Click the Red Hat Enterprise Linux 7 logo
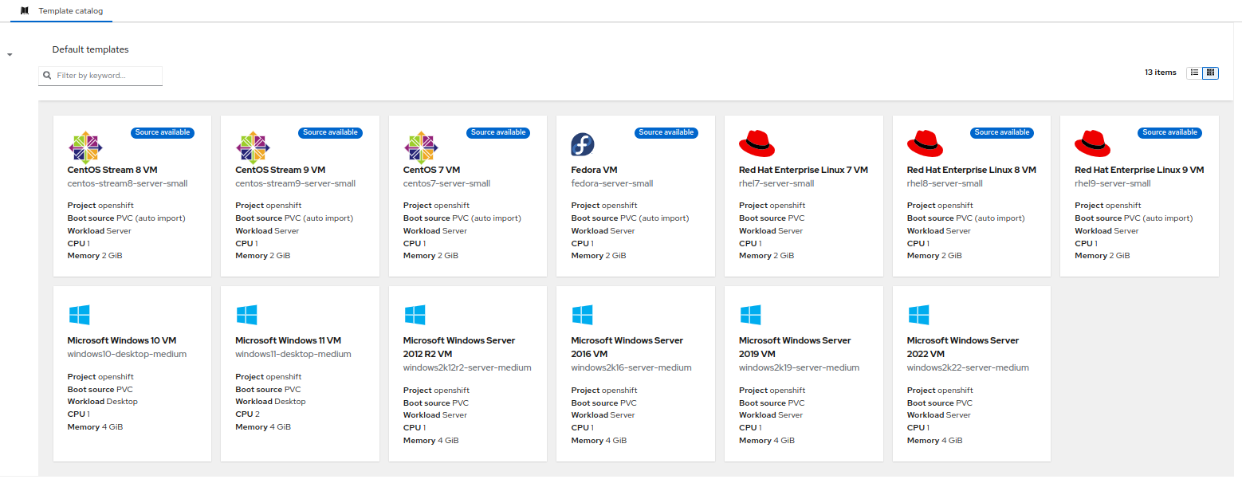This screenshot has height=487, width=1242. pos(757,143)
